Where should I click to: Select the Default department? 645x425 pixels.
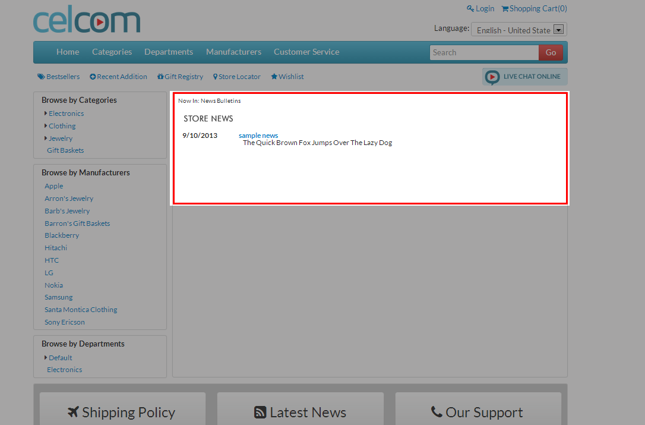coord(61,357)
